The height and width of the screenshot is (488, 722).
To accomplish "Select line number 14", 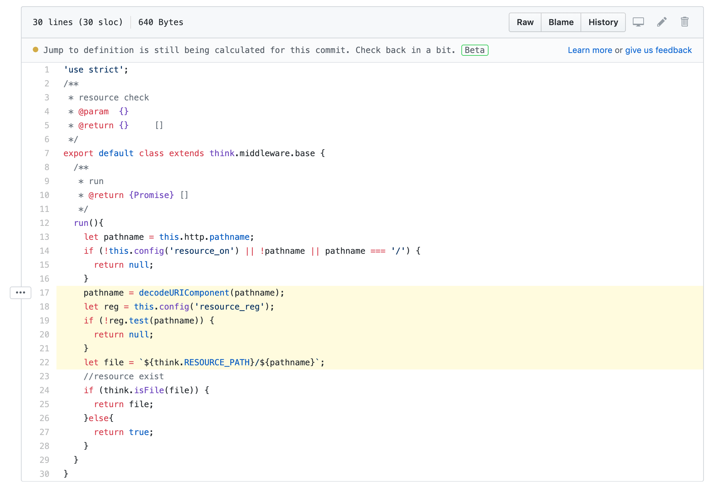I will pyautogui.click(x=44, y=251).
